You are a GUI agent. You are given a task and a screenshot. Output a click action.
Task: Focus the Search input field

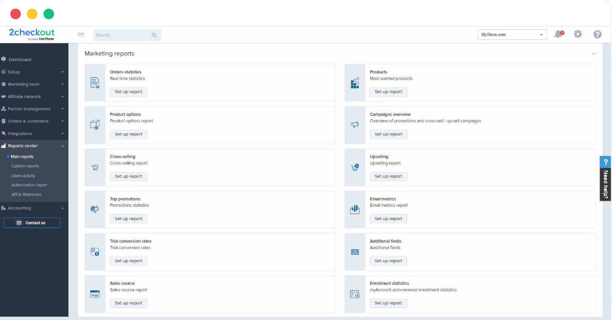[120, 35]
